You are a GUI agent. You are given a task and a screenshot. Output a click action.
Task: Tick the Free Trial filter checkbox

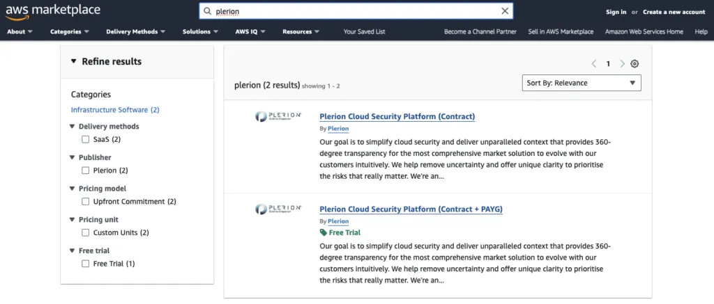pyautogui.click(x=85, y=264)
